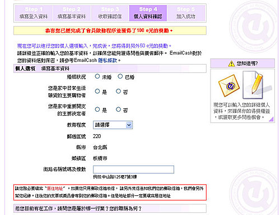Click the blue 50 e元 bonus sentence
Image resolution: width=280 pixels, height=215 pixels.
pyautogui.click(x=94, y=46)
